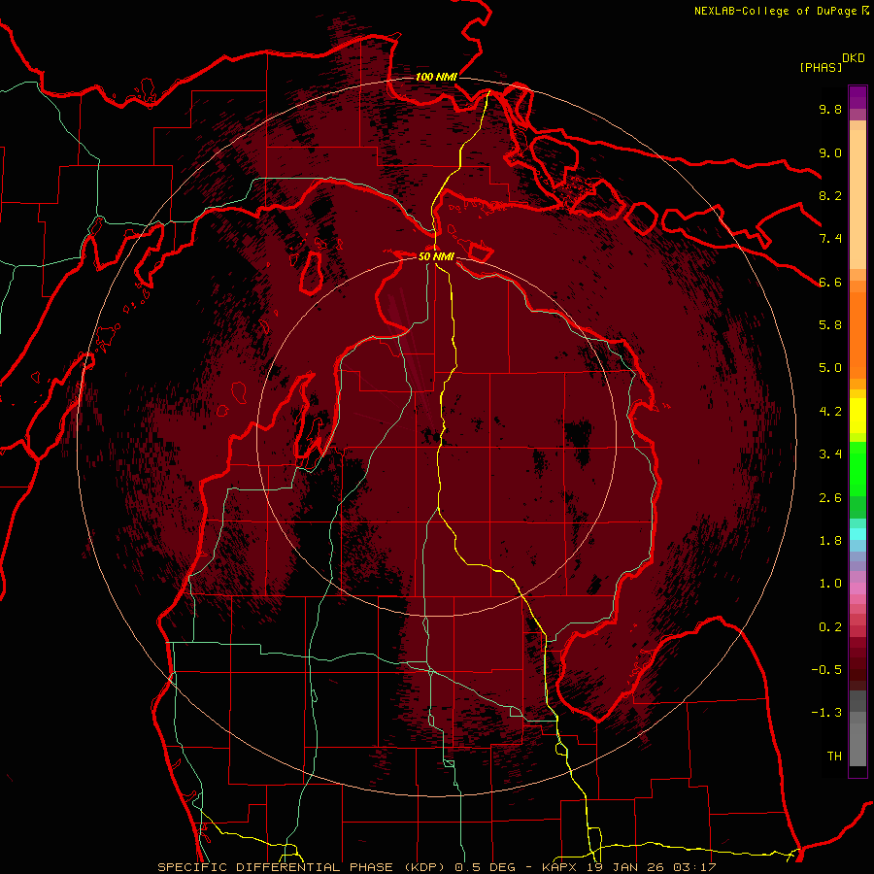This screenshot has height=874, width=874.
Task: Click the 50 NMI range ring label
Action: click(436, 256)
